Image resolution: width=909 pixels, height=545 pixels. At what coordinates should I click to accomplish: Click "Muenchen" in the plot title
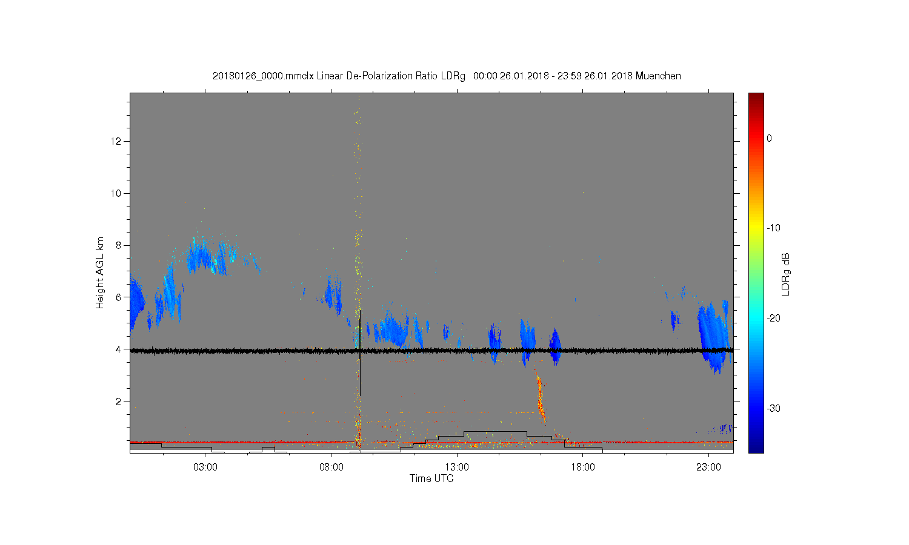(658, 76)
